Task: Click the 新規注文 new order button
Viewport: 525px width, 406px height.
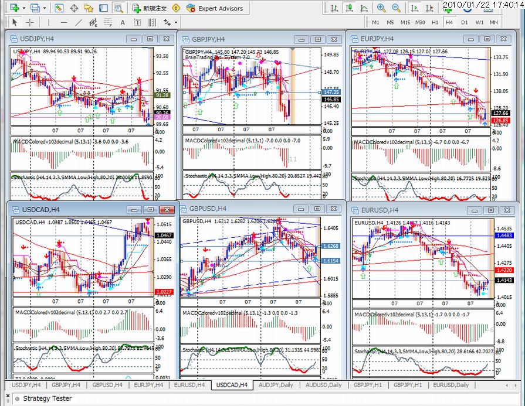Action: coord(150,8)
